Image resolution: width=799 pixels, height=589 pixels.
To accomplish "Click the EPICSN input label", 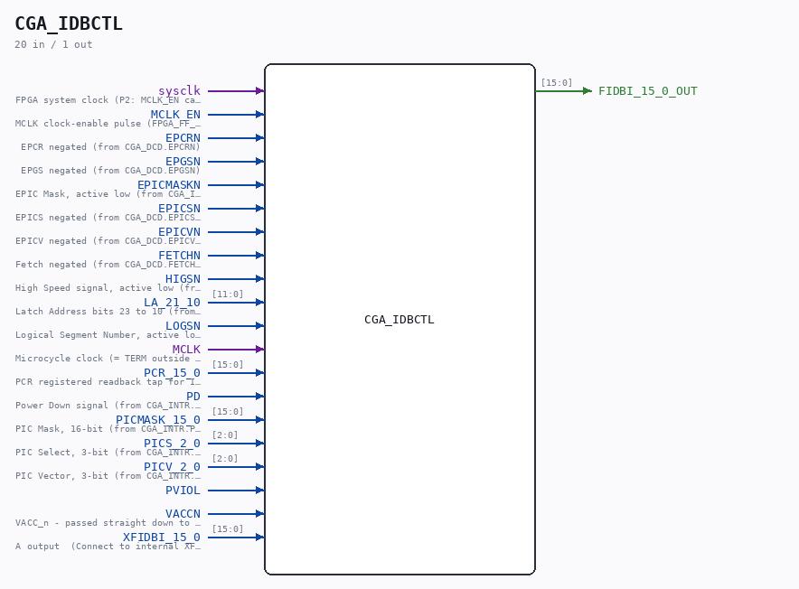I will (x=179, y=208).
